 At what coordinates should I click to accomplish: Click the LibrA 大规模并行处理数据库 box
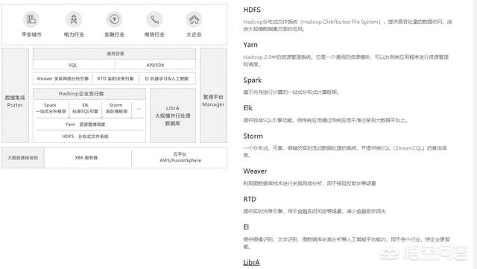(x=173, y=115)
